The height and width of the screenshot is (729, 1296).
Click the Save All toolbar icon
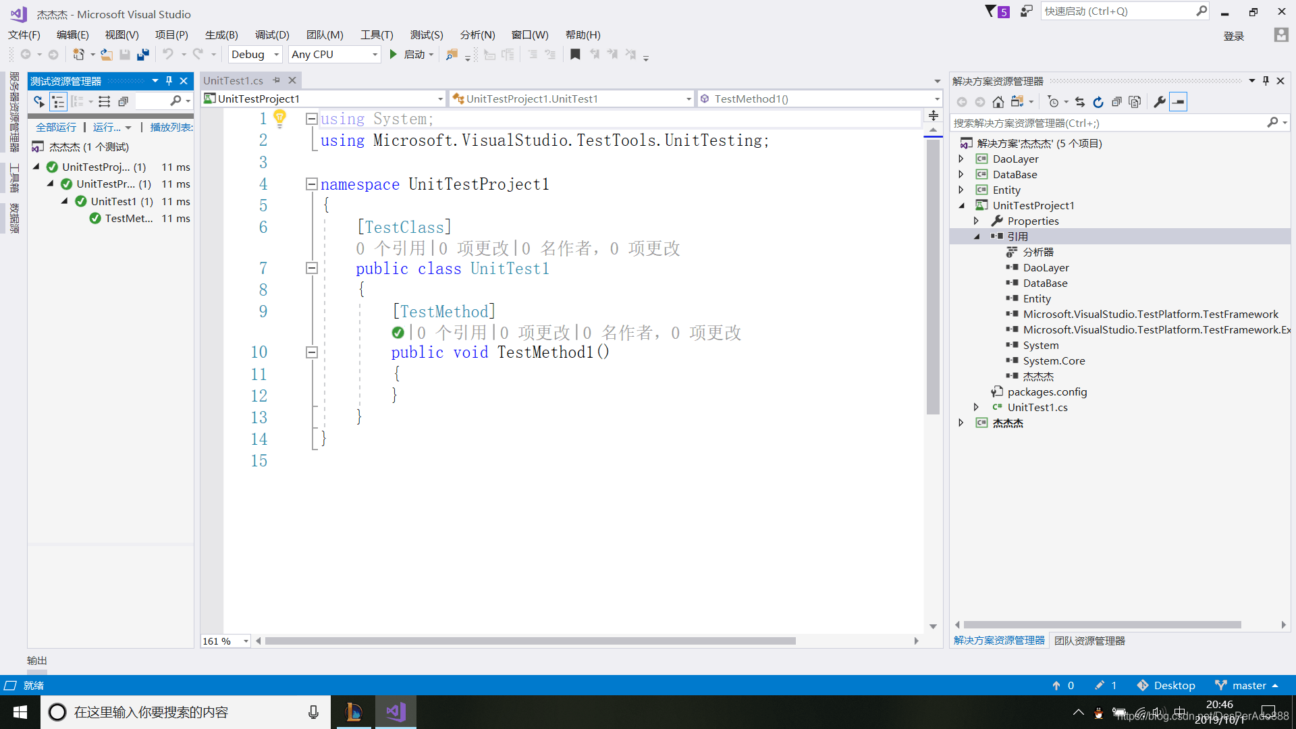tap(142, 55)
